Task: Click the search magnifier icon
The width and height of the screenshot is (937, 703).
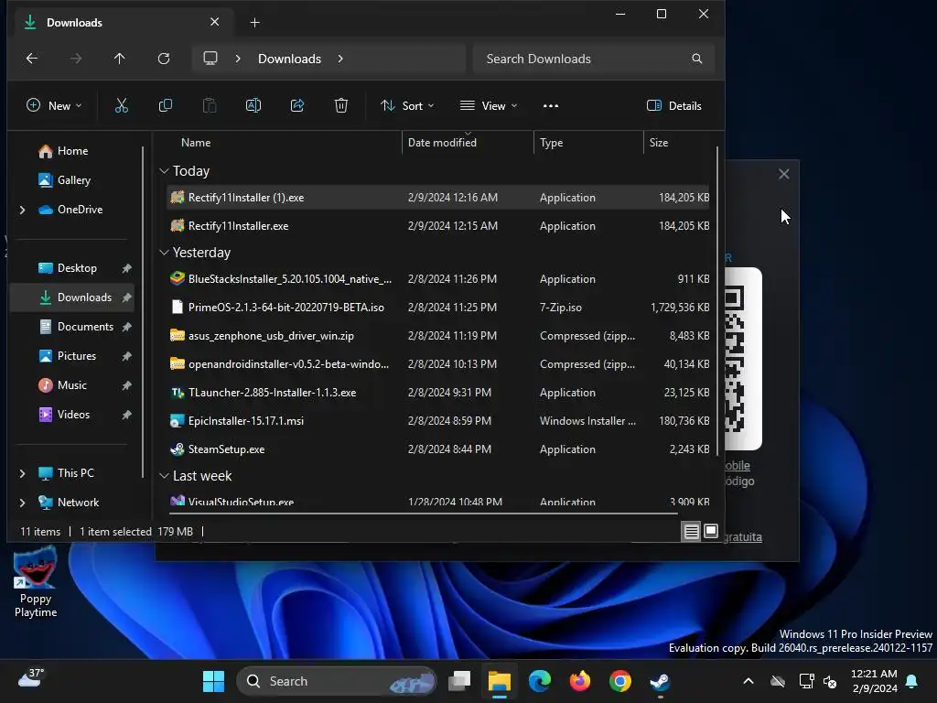Action: [x=696, y=59]
